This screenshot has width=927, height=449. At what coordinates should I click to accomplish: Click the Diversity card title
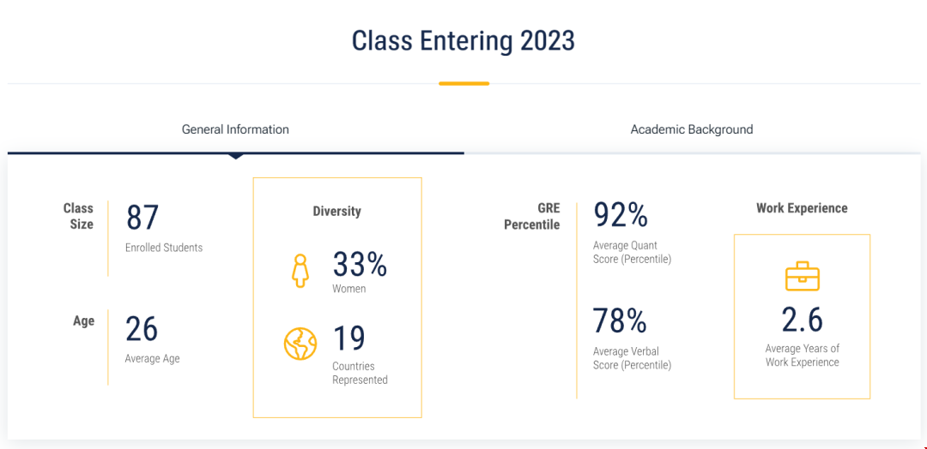pos(336,211)
